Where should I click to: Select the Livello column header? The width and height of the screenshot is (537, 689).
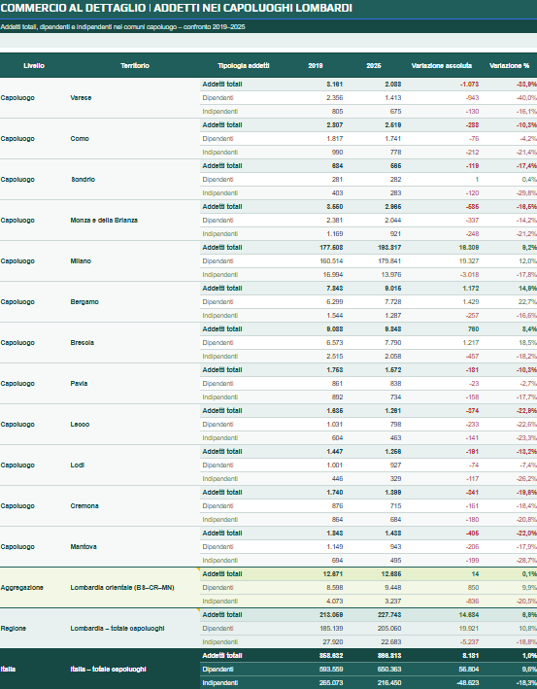pos(34,65)
